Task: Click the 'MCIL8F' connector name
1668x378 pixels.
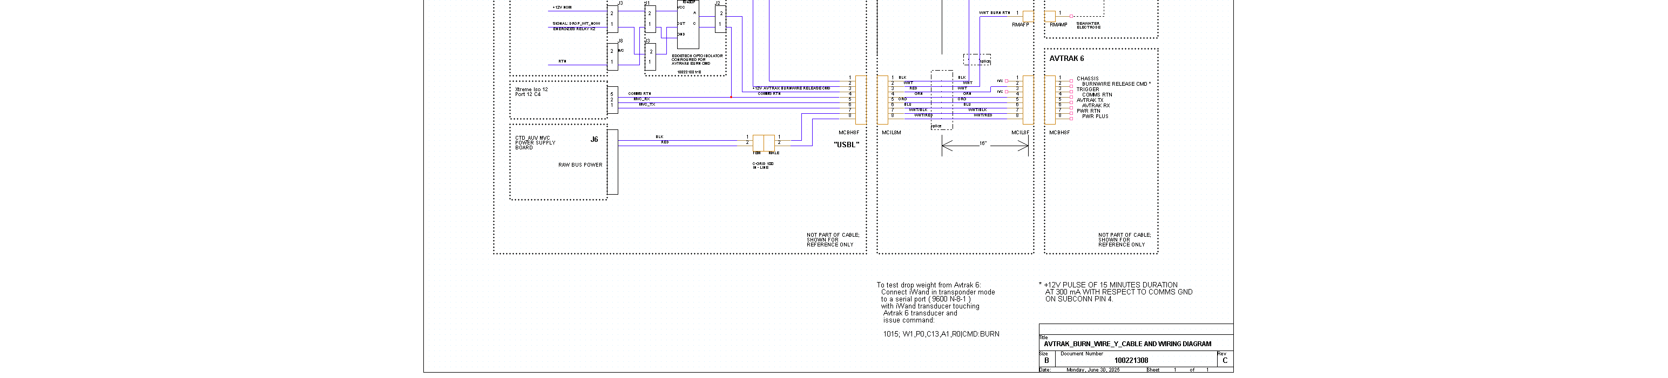Action: click(1020, 133)
